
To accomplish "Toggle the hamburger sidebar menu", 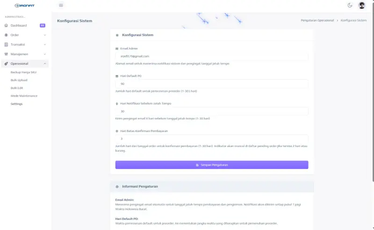I will (x=61, y=5).
